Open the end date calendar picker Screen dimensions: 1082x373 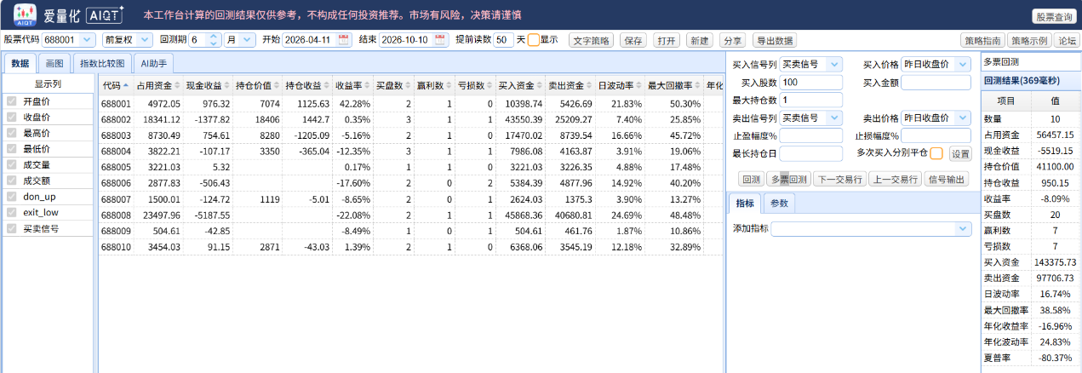click(x=440, y=40)
